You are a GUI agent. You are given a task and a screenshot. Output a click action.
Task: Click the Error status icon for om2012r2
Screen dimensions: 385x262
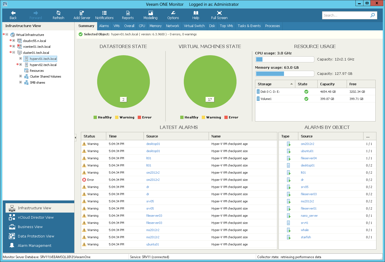[84, 180]
